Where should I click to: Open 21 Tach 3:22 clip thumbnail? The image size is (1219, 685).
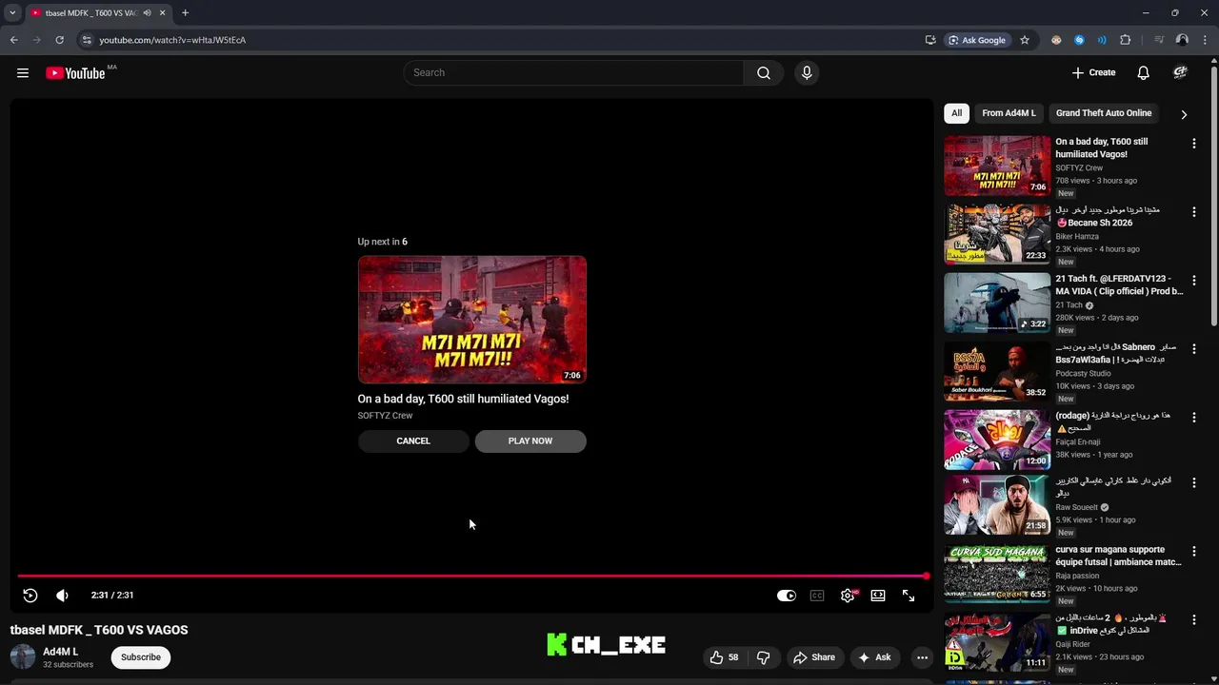(997, 303)
